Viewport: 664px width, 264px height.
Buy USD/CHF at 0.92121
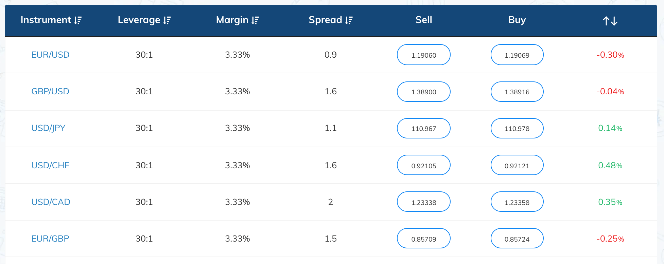pyautogui.click(x=517, y=165)
